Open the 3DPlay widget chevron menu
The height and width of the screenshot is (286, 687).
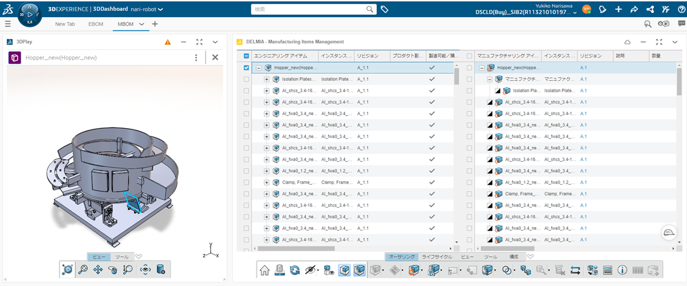[x=215, y=42]
